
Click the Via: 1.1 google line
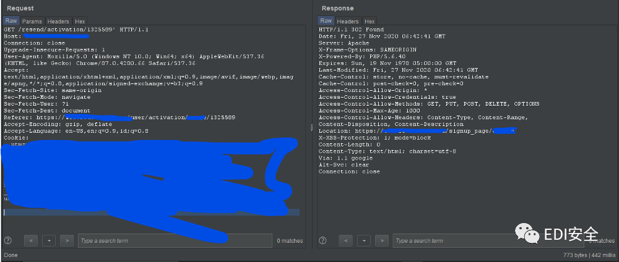click(346, 158)
